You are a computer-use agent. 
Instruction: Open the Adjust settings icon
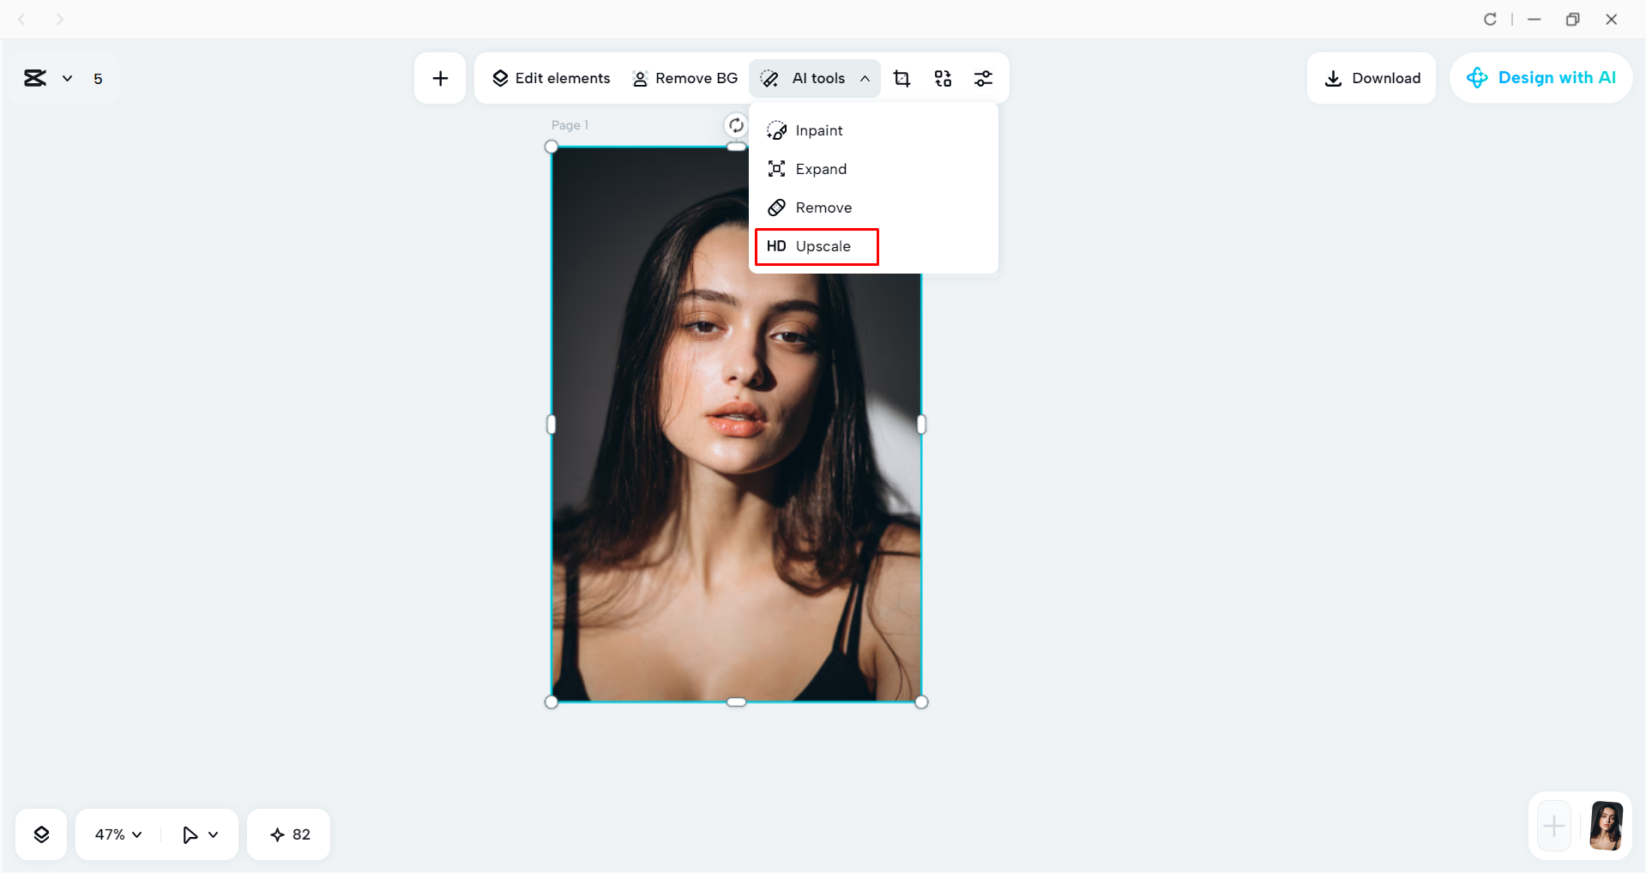pyautogui.click(x=984, y=78)
